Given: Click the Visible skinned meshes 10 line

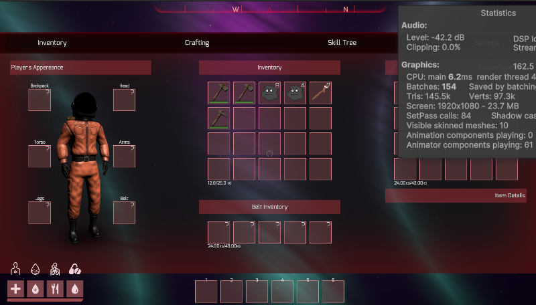Looking at the screenshot, I should click(457, 126).
